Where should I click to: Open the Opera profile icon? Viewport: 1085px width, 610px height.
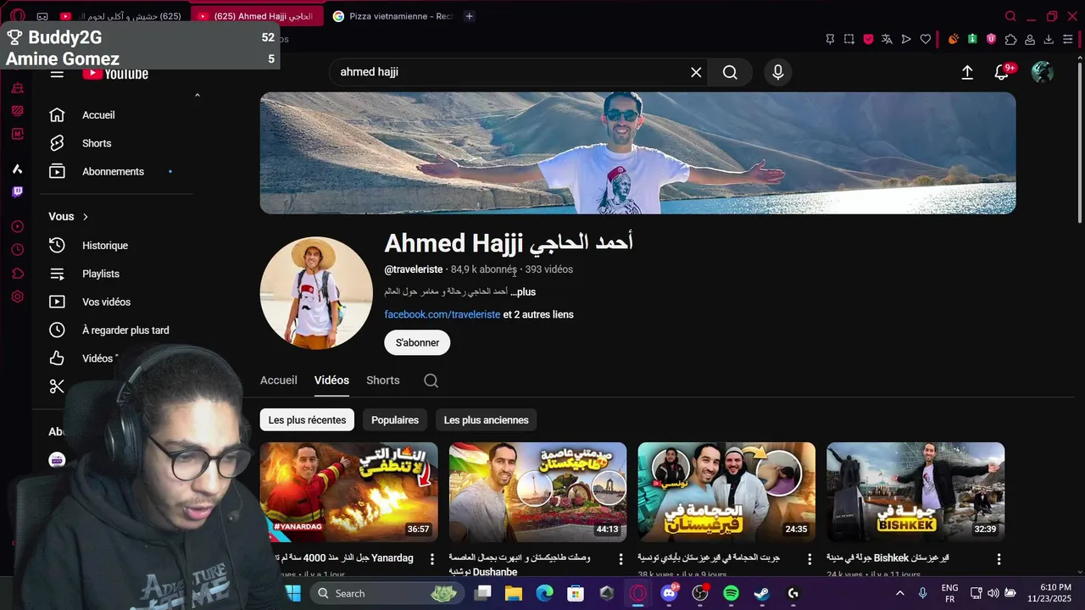(1030, 39)
